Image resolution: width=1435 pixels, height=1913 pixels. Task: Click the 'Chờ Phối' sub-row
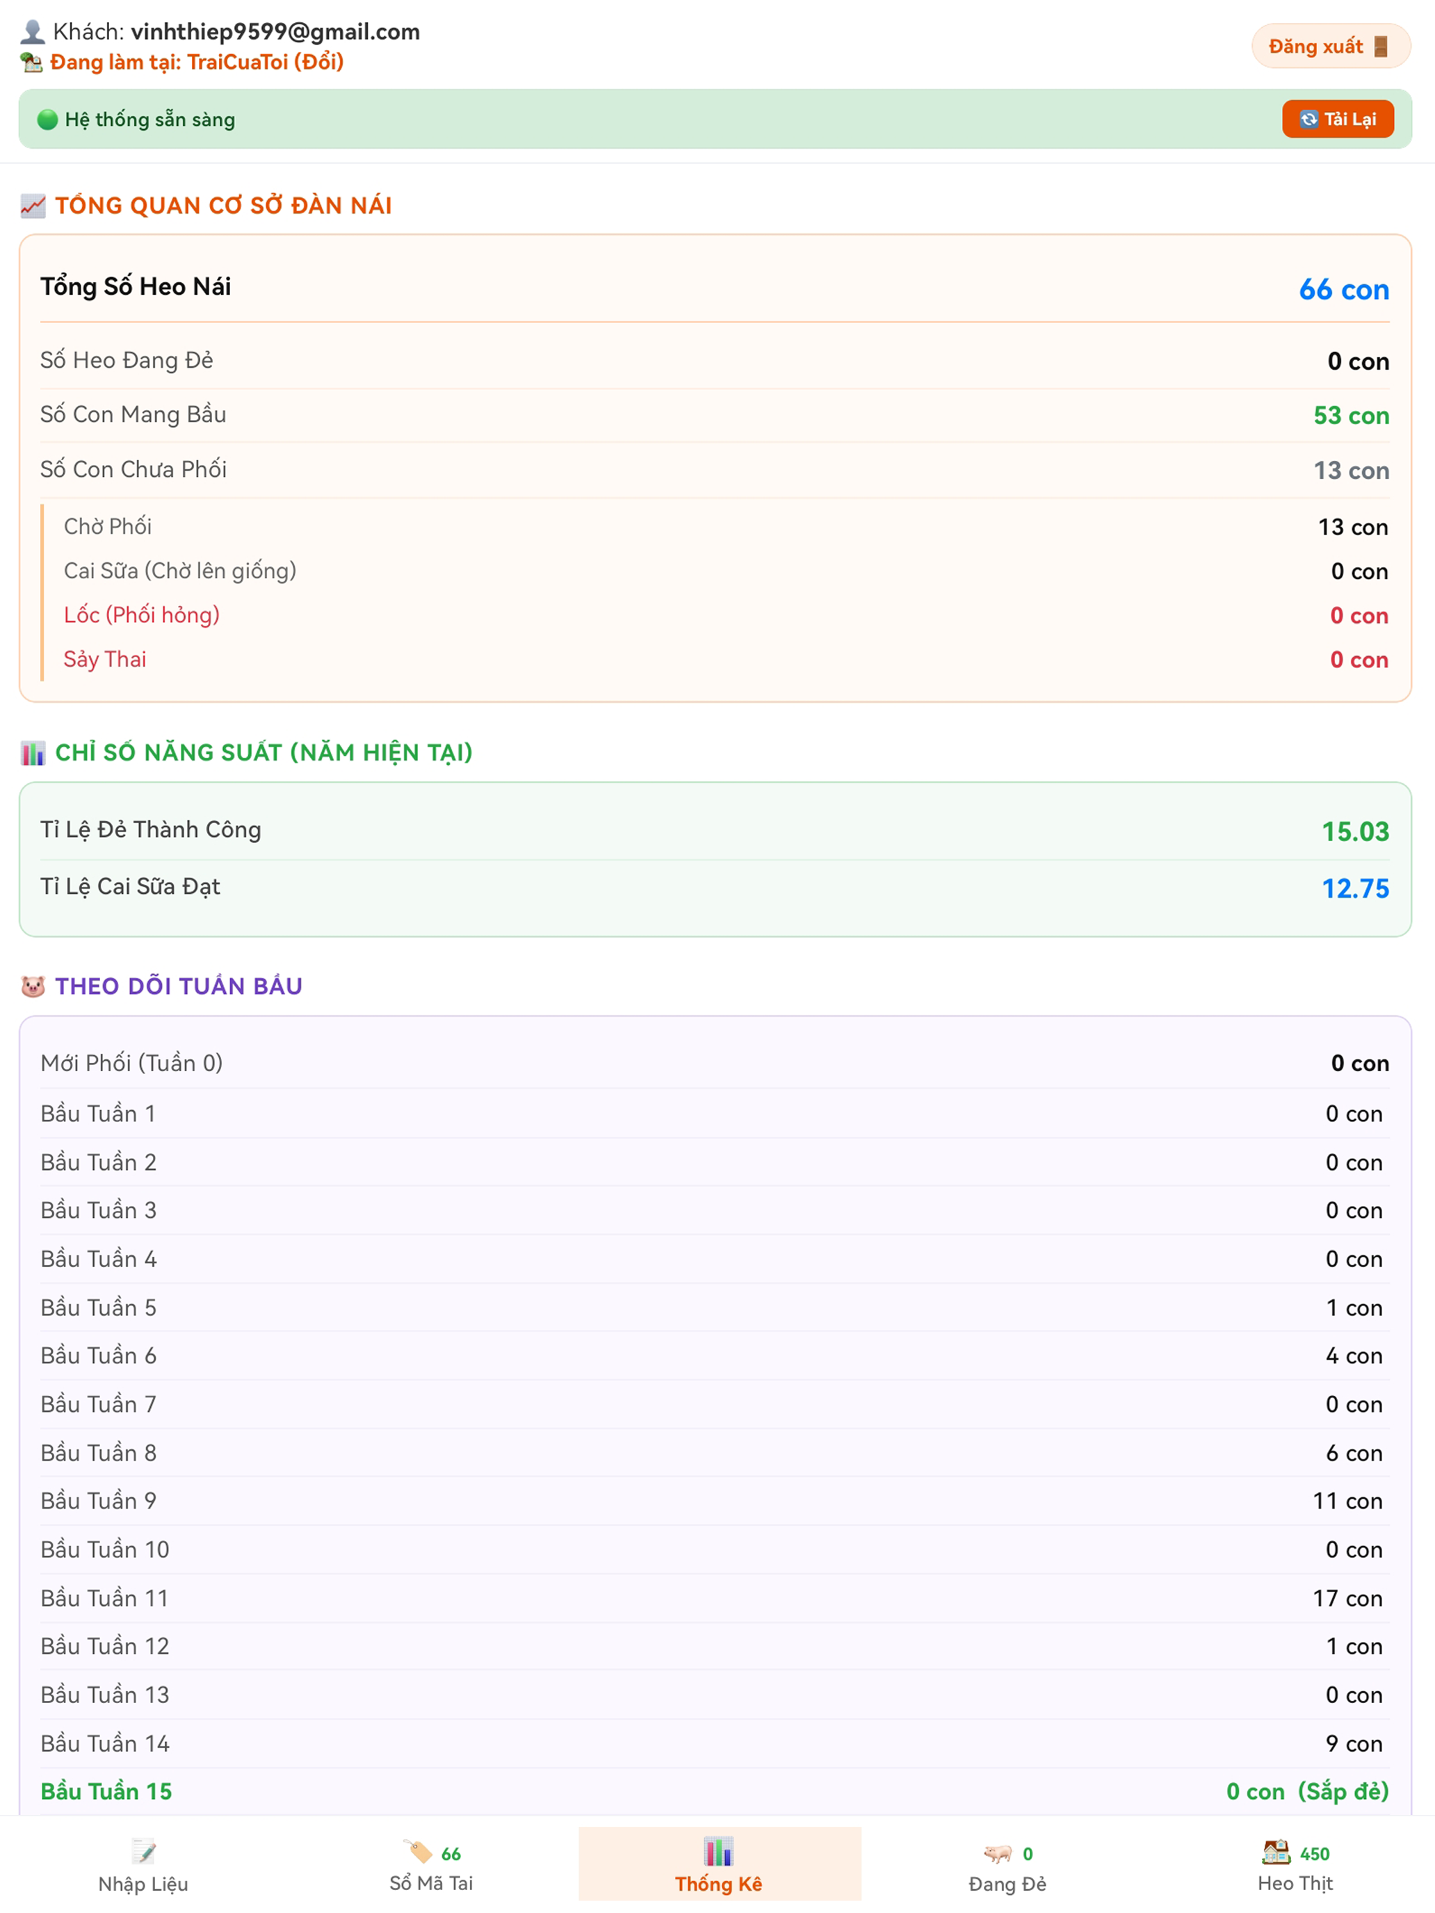coord(726,527)
